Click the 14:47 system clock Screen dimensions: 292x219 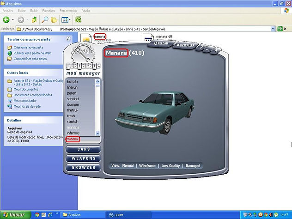[x=284, y=215]
